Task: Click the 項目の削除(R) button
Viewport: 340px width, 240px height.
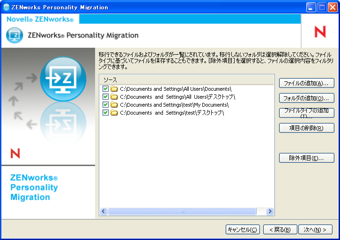Action: [306, 128]
